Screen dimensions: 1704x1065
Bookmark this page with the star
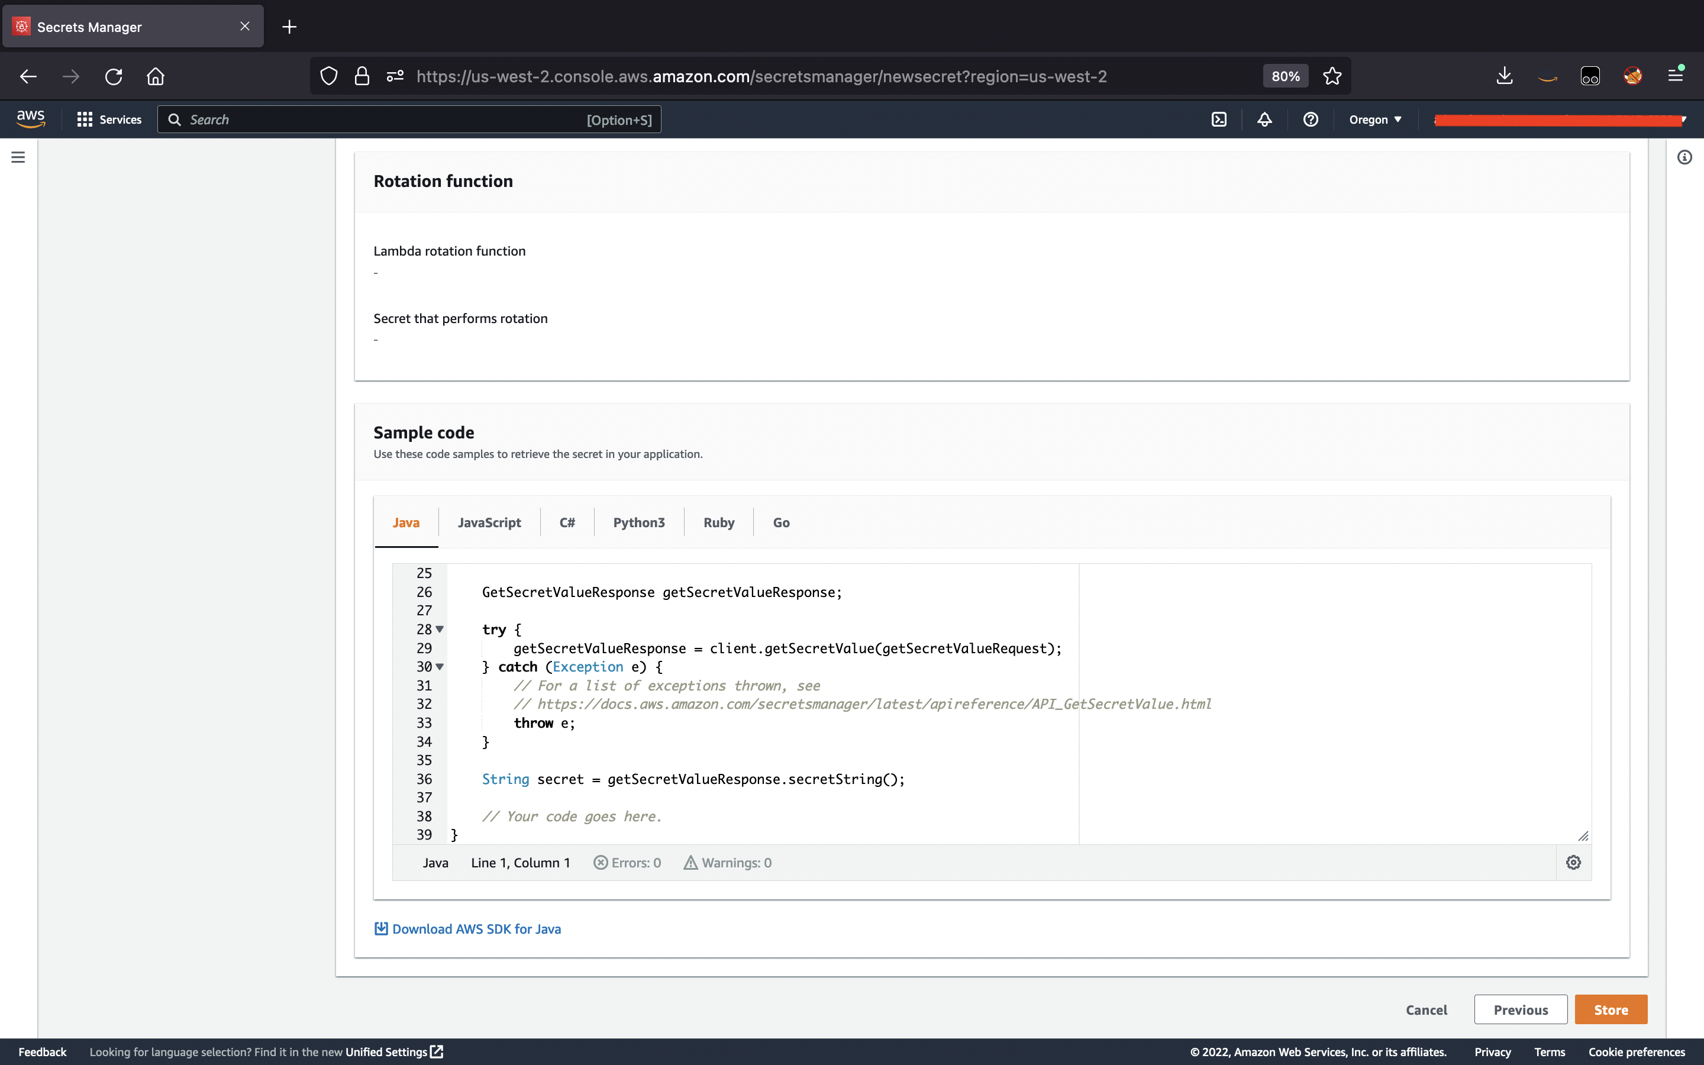pos(1331,76)
